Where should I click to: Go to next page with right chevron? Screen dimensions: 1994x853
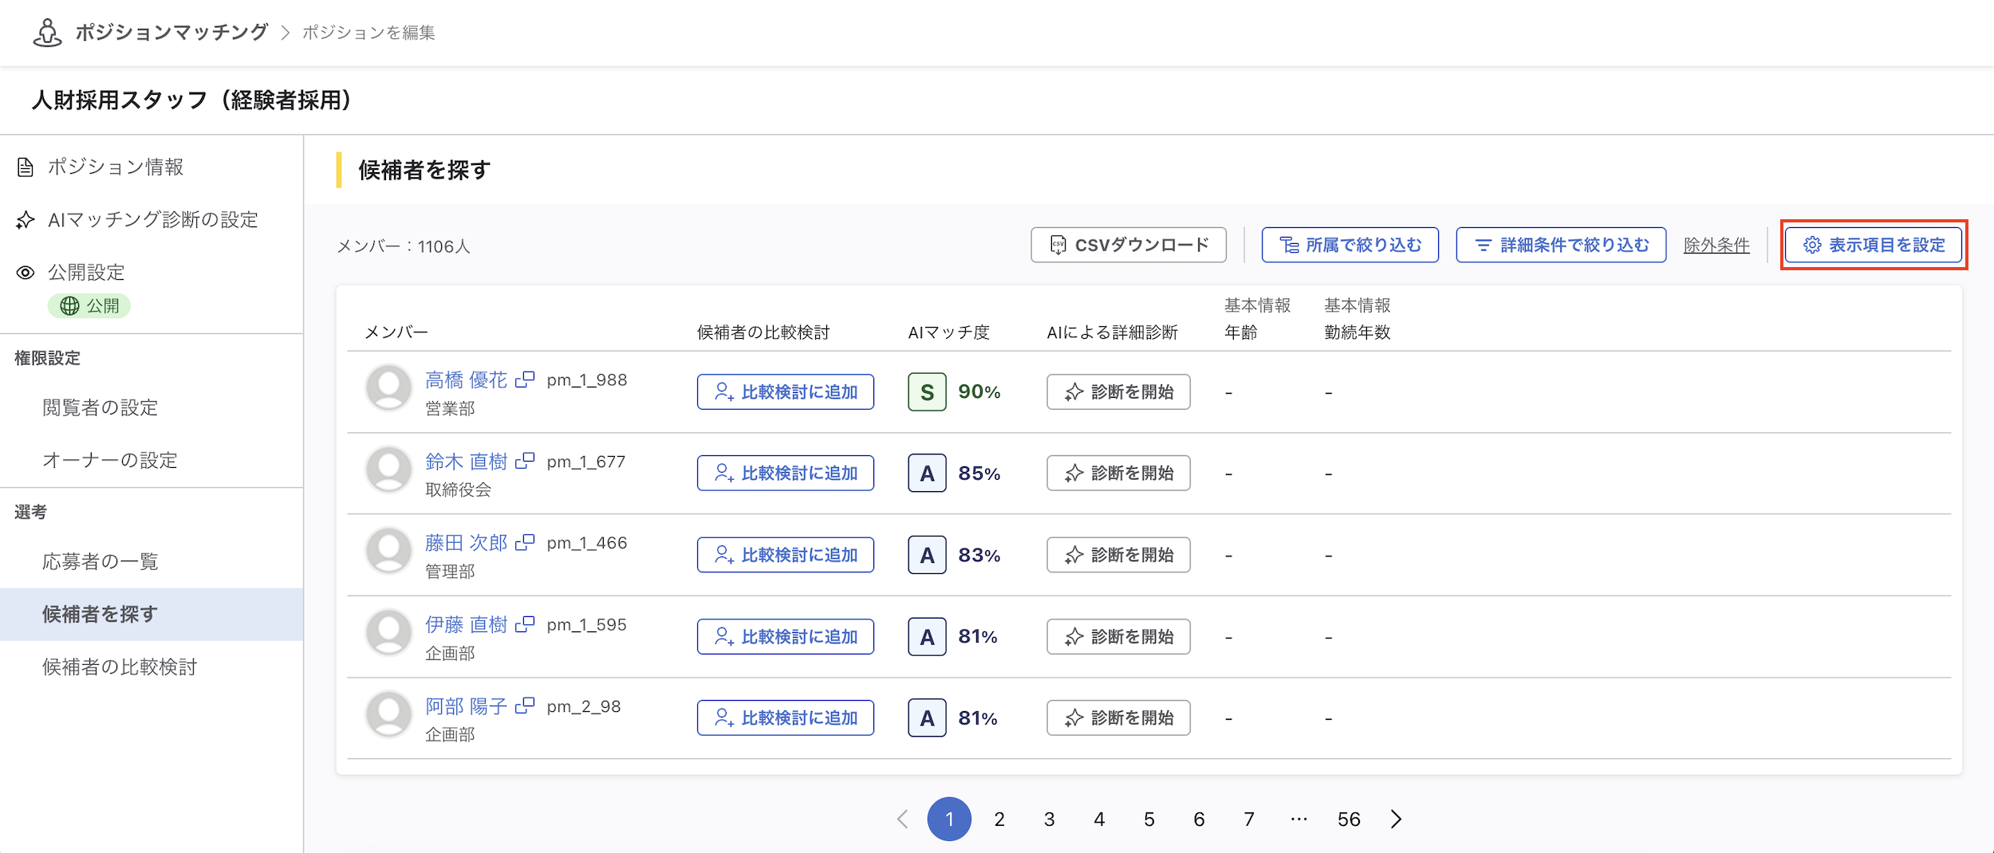coord(1396,819)
